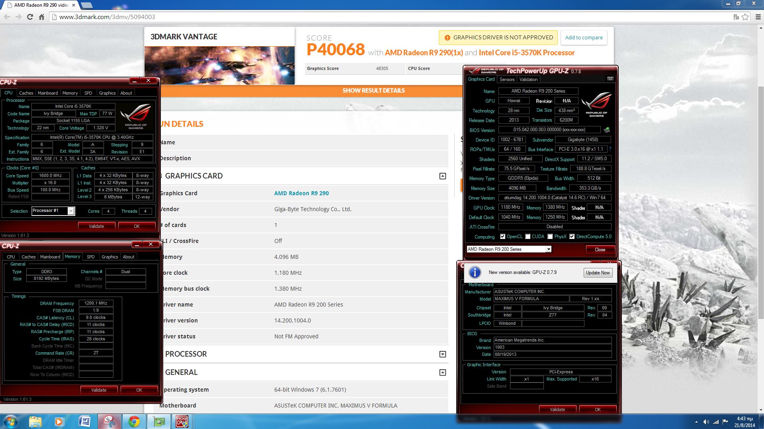Image resolution: width=764 pixels, height=429 pixels.
Task: Switch to ROG CPU-Z taskbar icon
Action: 182,421
